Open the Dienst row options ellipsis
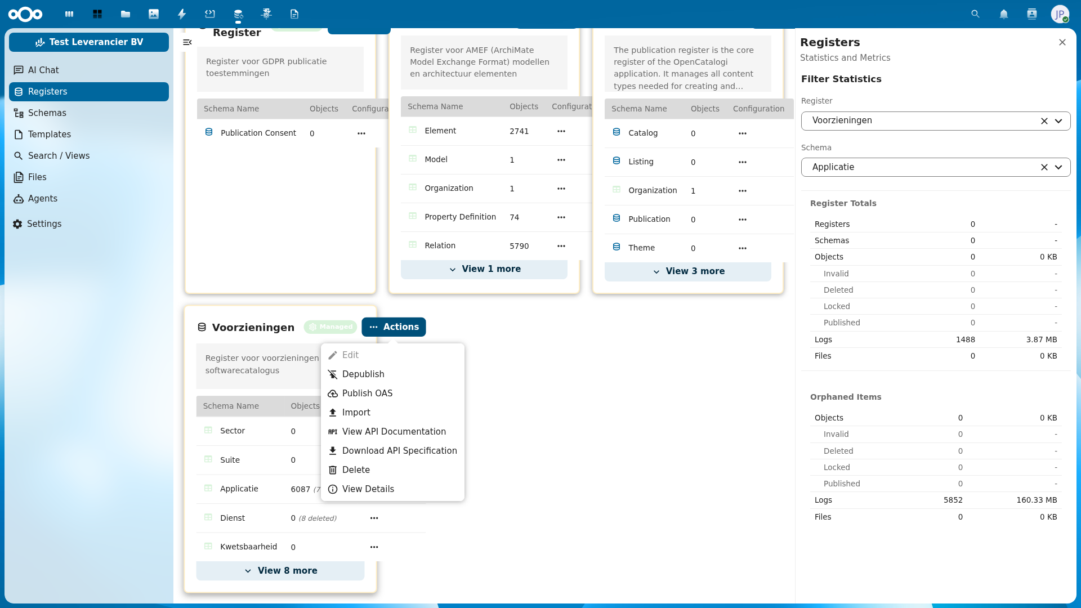The image size is (1081, 608). pyautogui.click(x=374, y=518)
